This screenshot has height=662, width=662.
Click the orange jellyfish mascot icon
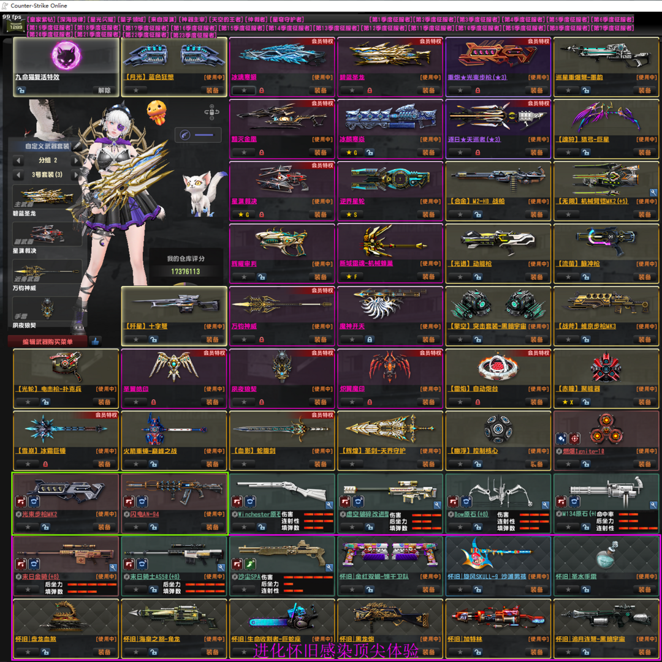coord(156,111)
